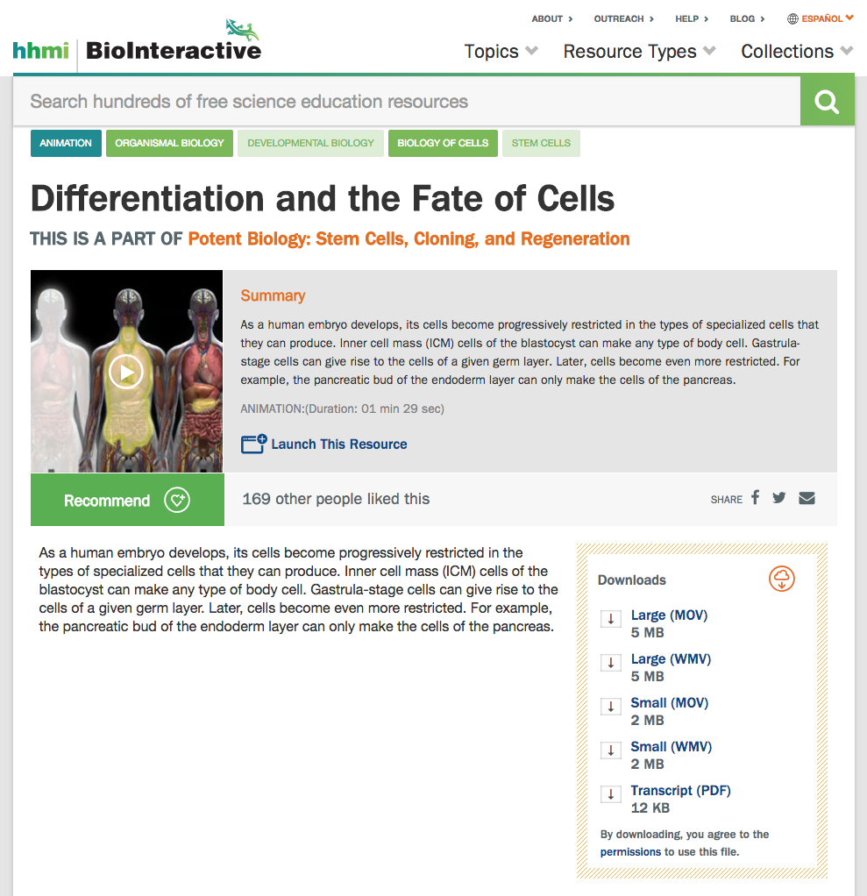Share the resource on Facebook

pos(755,498)
